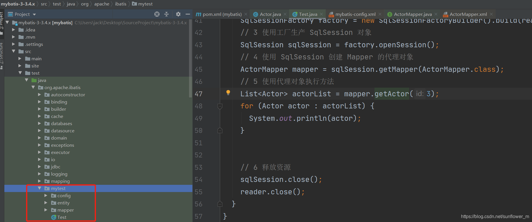The height and width of the screenshot is (222, 532).
Task: Click getActor method call on line 47
Action: click(391, 94)
